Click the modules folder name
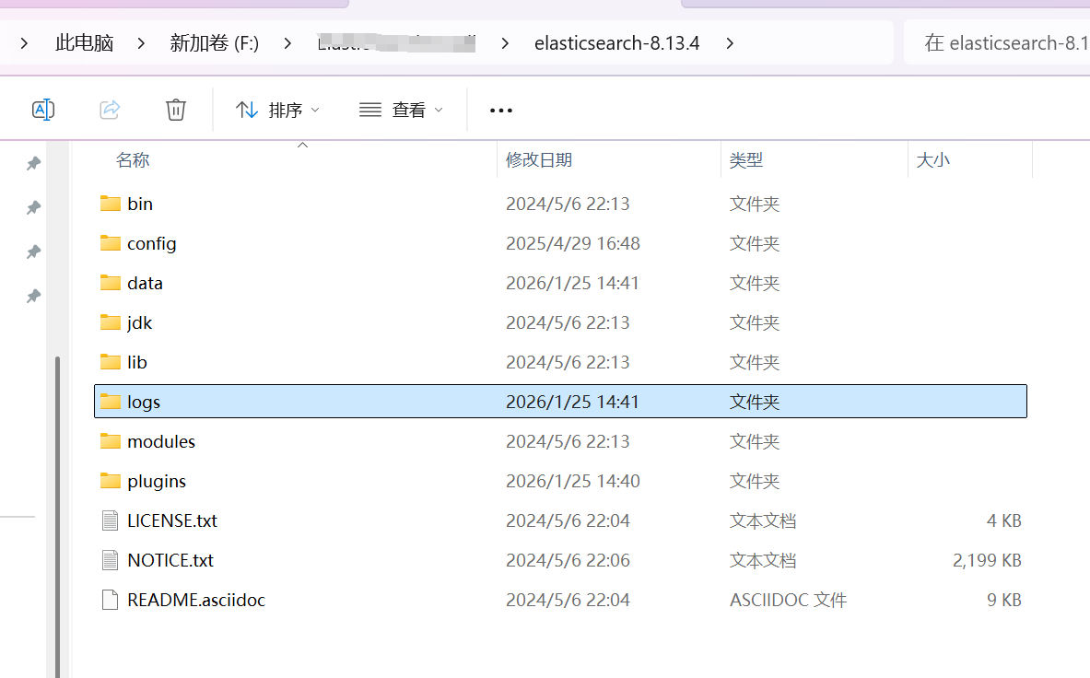1090x678 pixels. pos(161,441)
